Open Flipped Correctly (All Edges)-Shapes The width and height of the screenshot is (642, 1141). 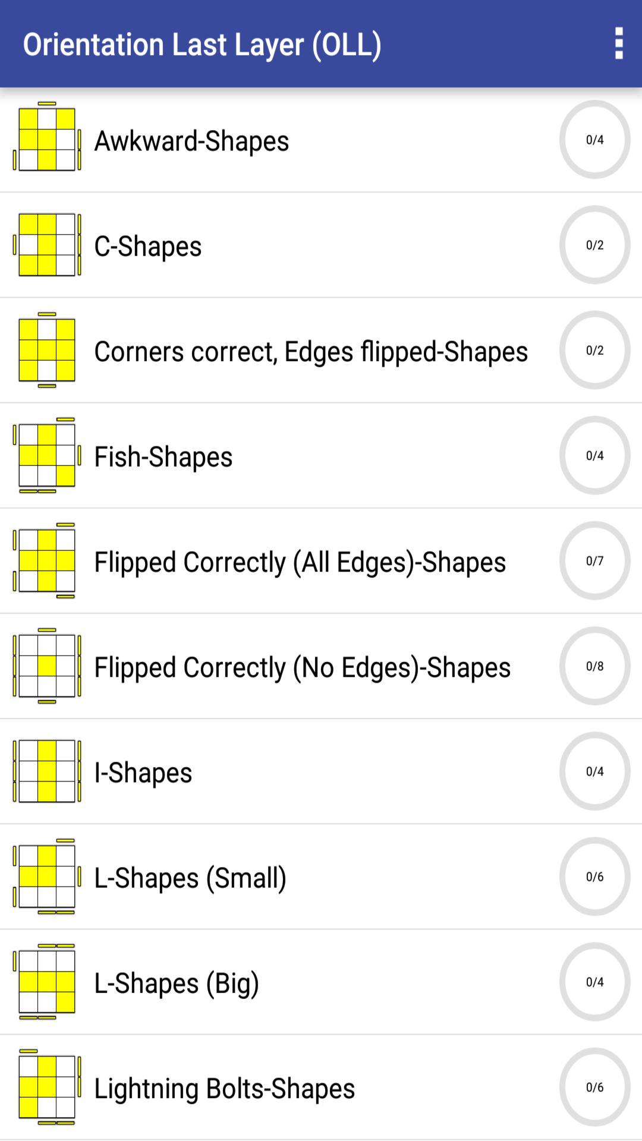[300, 562]
